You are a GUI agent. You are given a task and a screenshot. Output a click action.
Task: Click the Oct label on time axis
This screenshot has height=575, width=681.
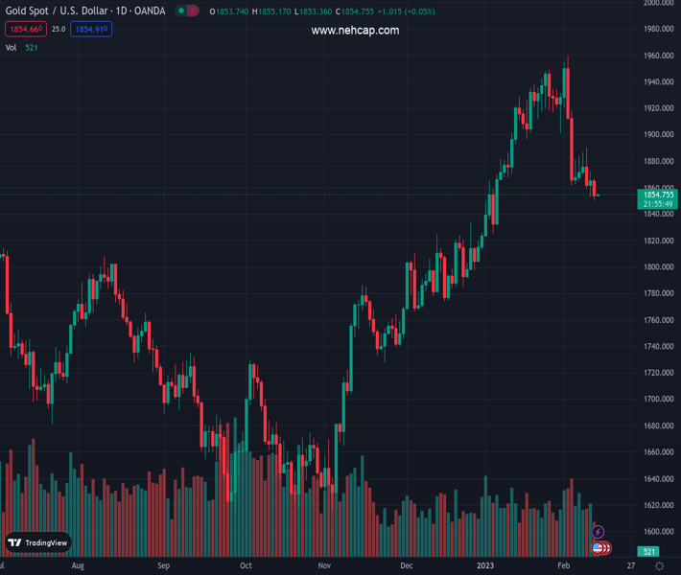[x=247, y=566]
